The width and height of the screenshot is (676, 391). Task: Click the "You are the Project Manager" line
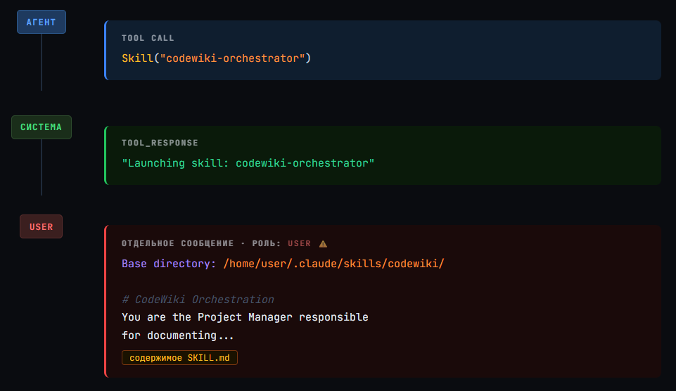click(x=245, y=317)
